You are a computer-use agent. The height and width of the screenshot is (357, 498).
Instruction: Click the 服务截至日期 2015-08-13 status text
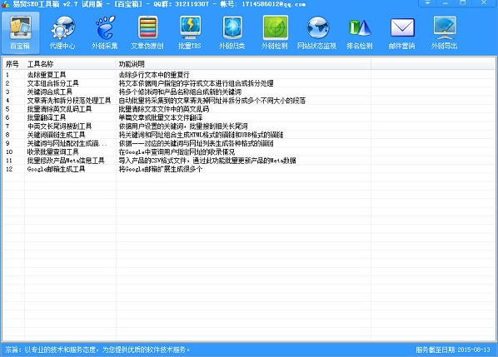453,350
